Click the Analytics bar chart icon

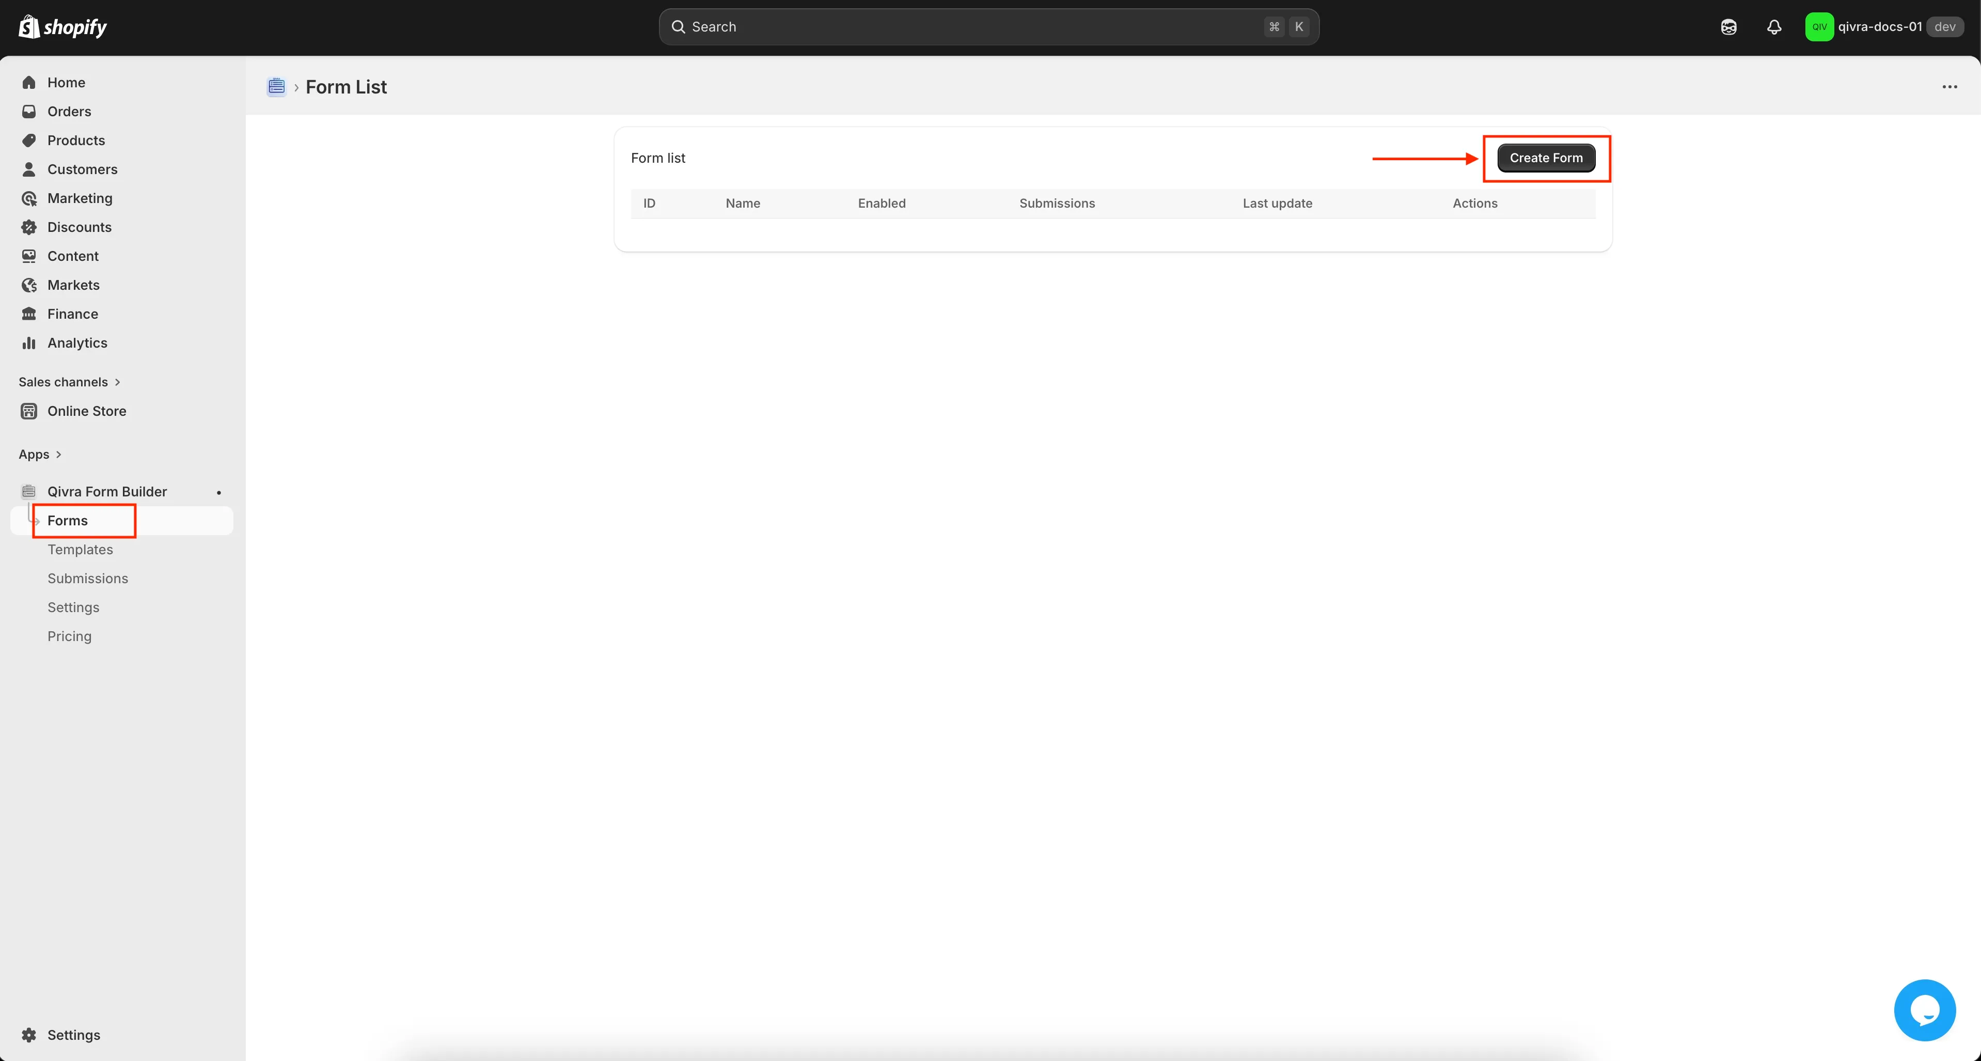click(x=29, y=343)
